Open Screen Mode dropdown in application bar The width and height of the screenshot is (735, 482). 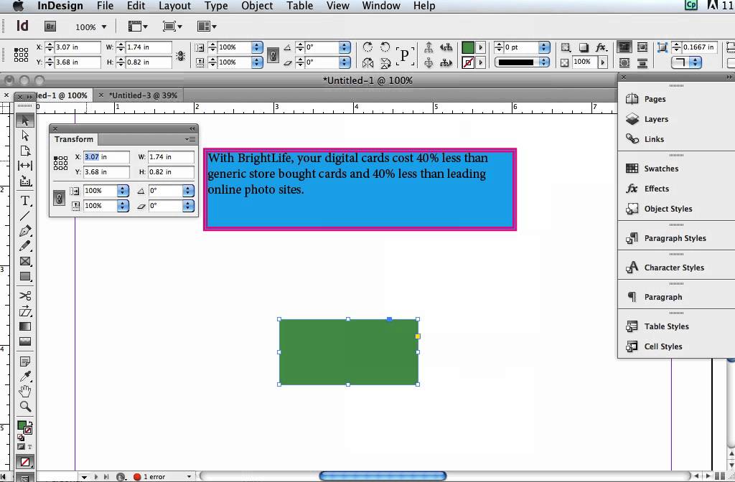coord(172,27)
